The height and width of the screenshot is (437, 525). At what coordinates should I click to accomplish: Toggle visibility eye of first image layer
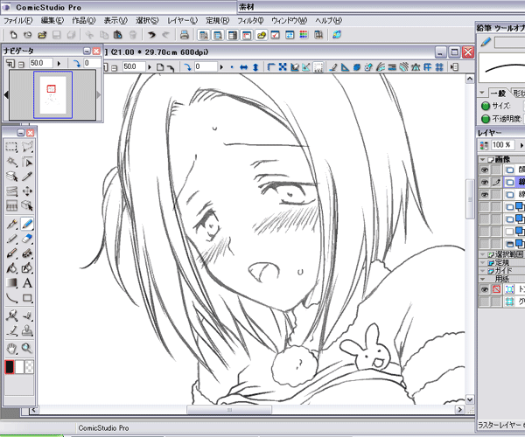click(x=484, y=170)
